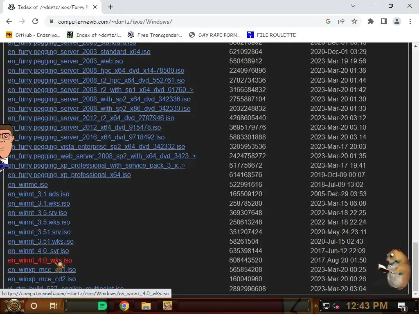Open the FILE ROULETTE bookmark
The image size is (419, 314).
pyautogui.click(x=272, y=35)
